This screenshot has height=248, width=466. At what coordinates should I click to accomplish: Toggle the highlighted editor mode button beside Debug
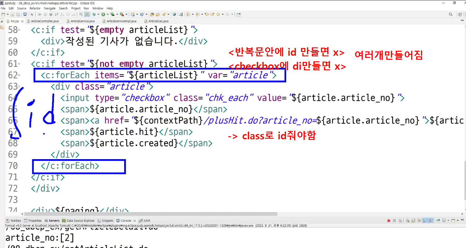tap(87, 14)
